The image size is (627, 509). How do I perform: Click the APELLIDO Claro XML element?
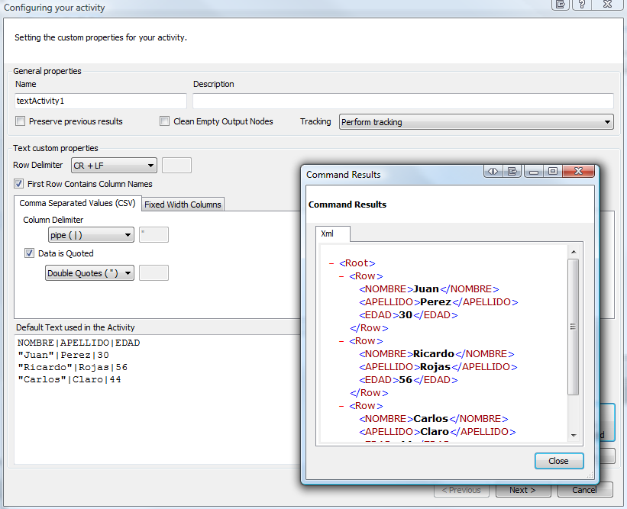coord(438,432)
